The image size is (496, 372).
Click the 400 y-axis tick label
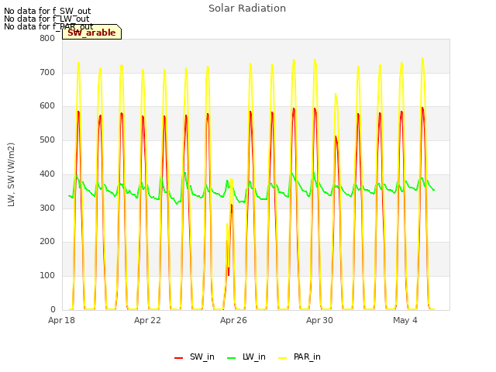pos(47,174)
